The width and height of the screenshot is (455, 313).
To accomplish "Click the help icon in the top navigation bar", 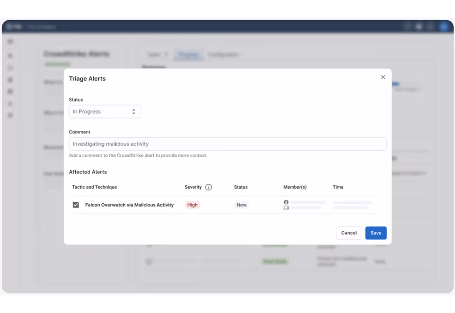I will tap(419, 26).
